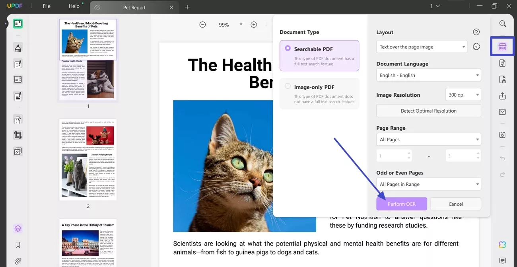The image size is (517, 267).
Task: Select the Comment highlighter tool
Action: tap(18, 48)
